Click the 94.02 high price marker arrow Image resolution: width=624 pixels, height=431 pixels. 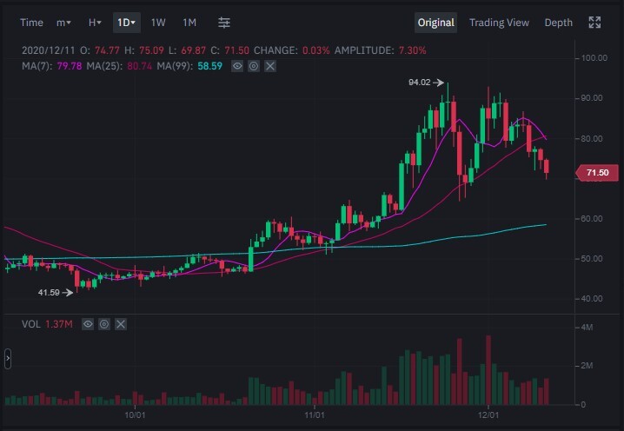point(438,83)
